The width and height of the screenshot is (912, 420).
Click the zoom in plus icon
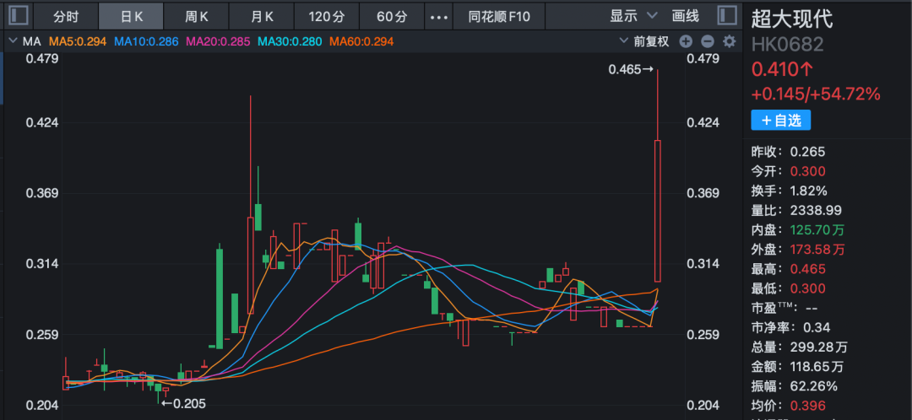click(686, 41)
